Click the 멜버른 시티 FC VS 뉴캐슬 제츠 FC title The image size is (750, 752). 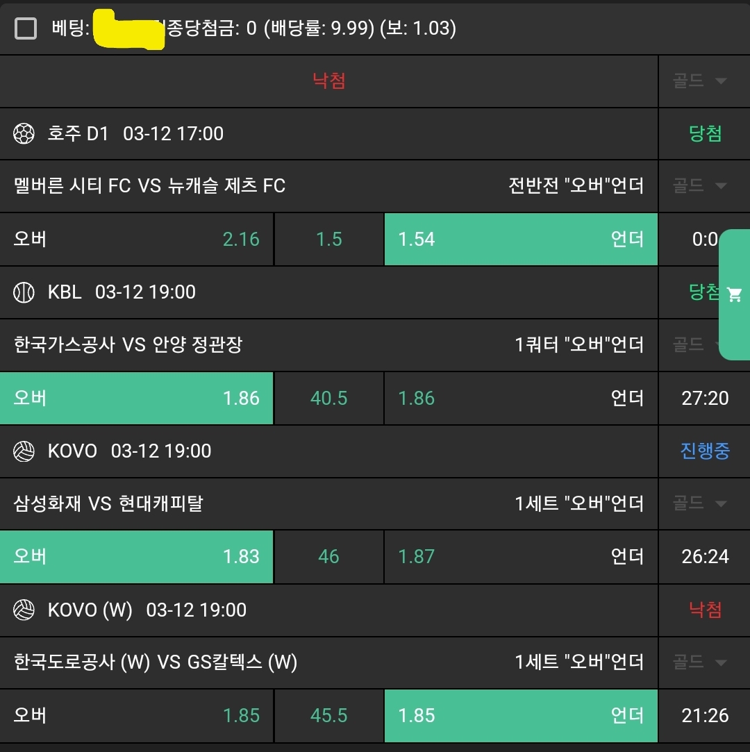point(149,186)
